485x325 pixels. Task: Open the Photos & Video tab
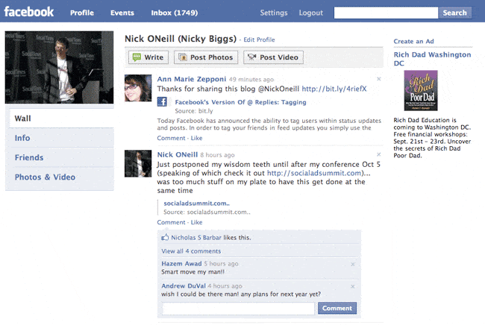61,177
